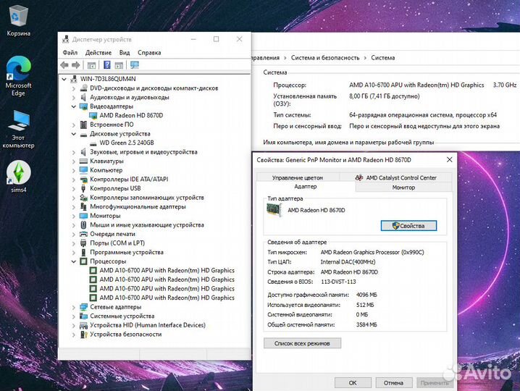520x391 pixels.
Task: Select Контроллеры запоминающих устройств tree item
Action: [x=147, y=198]
